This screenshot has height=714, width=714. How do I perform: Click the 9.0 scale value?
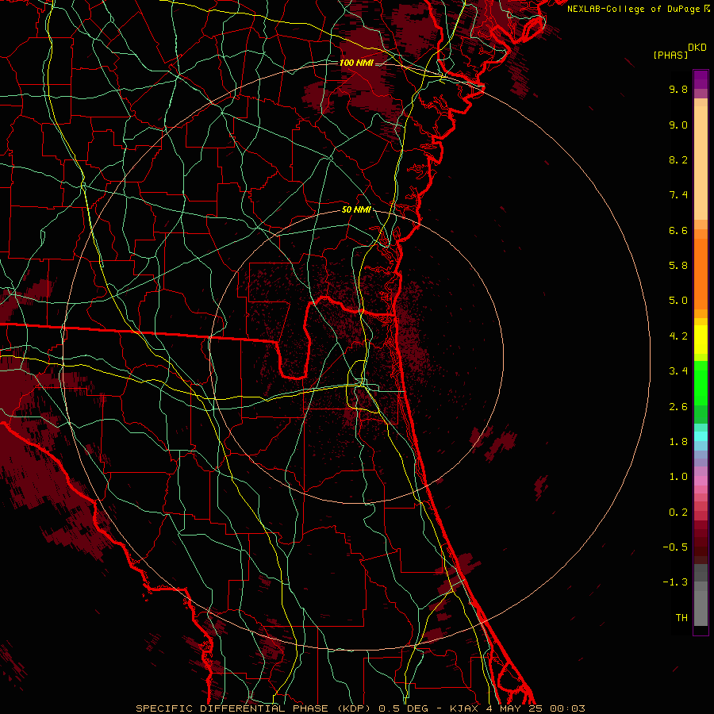(x=678, y=125)
